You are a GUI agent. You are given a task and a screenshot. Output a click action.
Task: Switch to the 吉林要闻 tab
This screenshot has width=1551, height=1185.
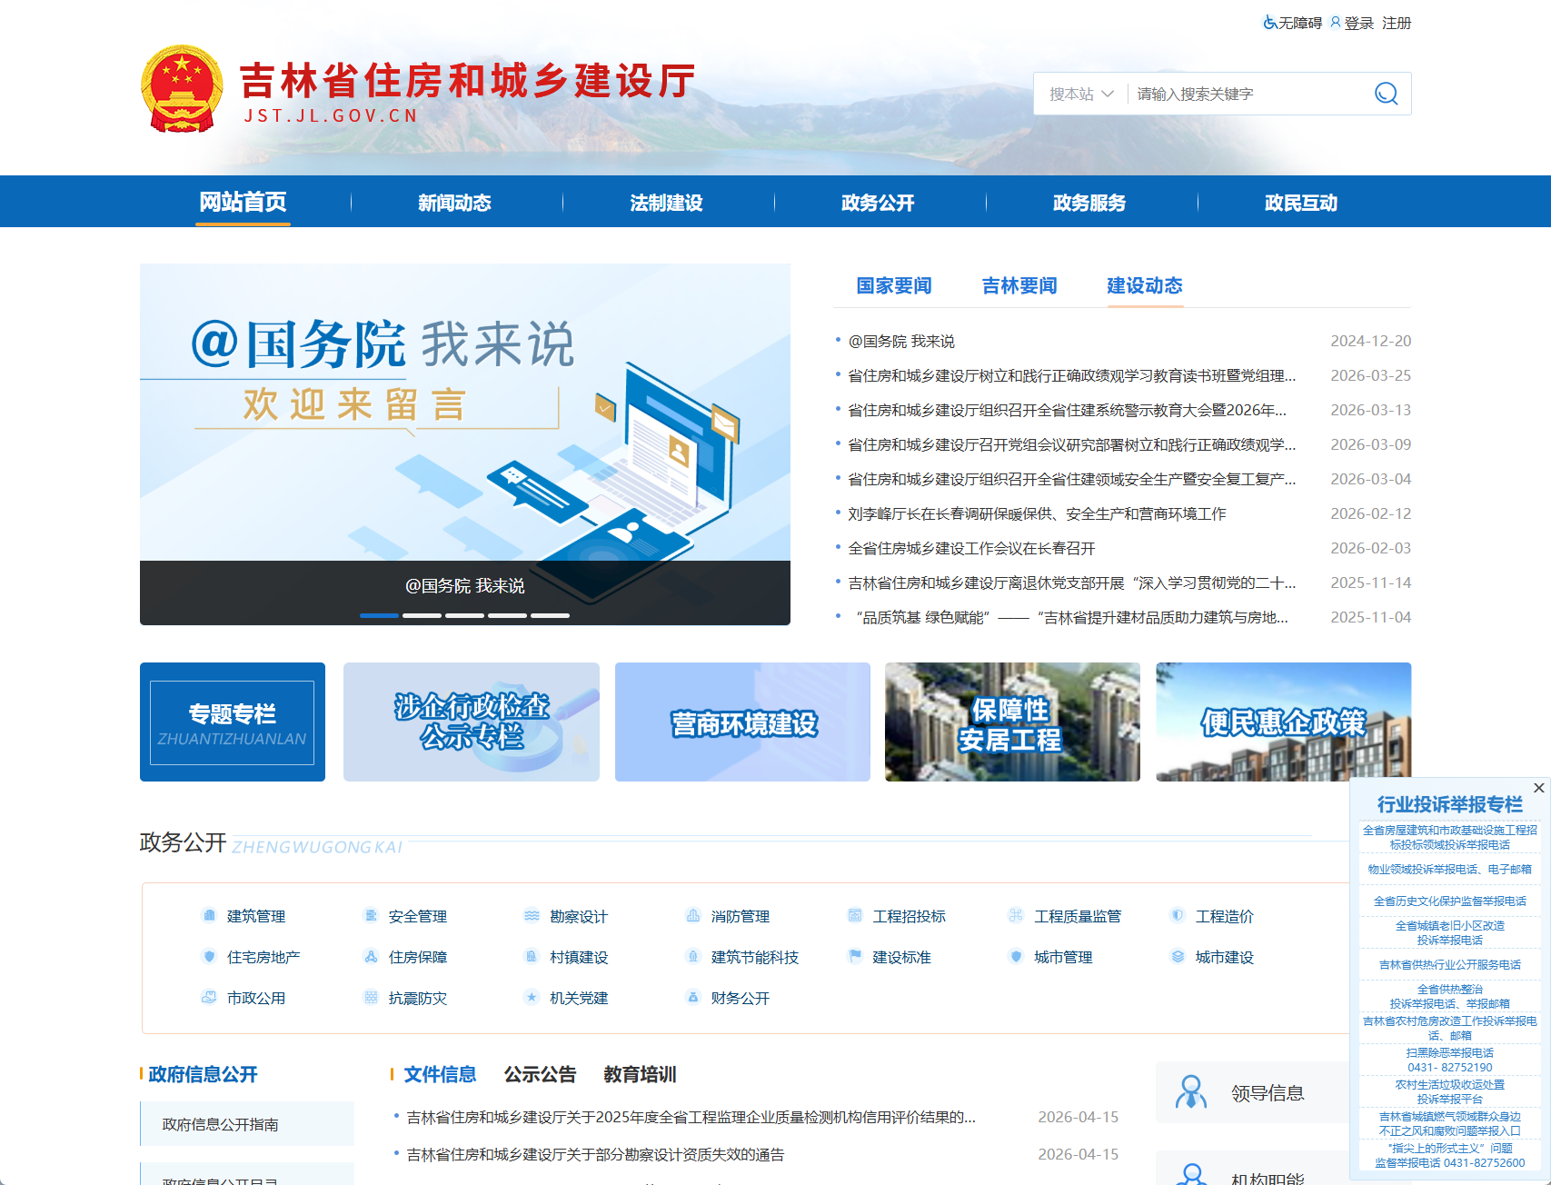pos(1019,286)
